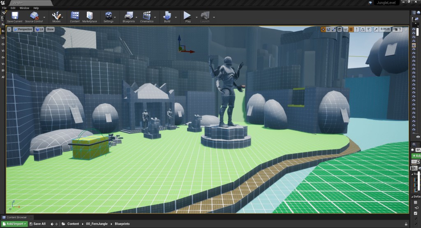Image resolution: width=421 pixels, height=228 pixels.
Task: Select the rotate gizmo mode
Action: click(x=328, y=29)
